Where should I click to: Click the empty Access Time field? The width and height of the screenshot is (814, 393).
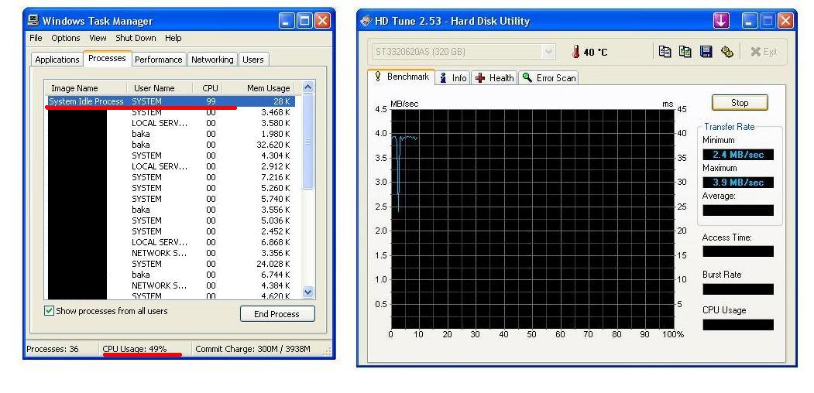(737, 251)
